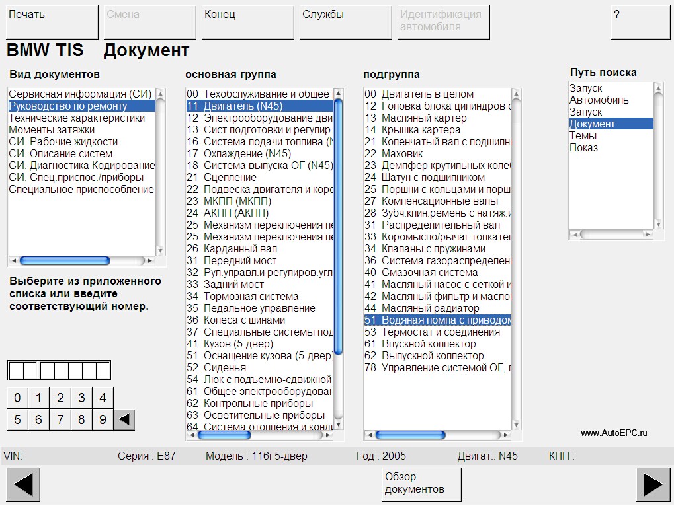The width and height of the screenshot is (674, 506).
Task: Tap digit 3 on the keypad
Action: click(81, 398)
